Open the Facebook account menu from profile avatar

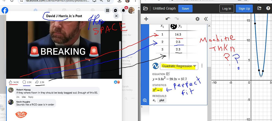pos(131,10)
